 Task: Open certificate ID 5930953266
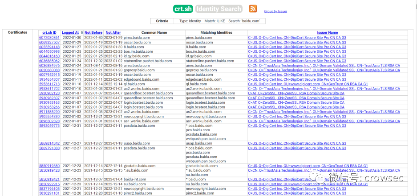coord(49,107)
